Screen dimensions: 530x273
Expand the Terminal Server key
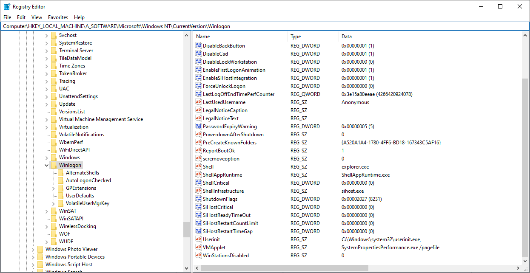click(x=47, y=51)
